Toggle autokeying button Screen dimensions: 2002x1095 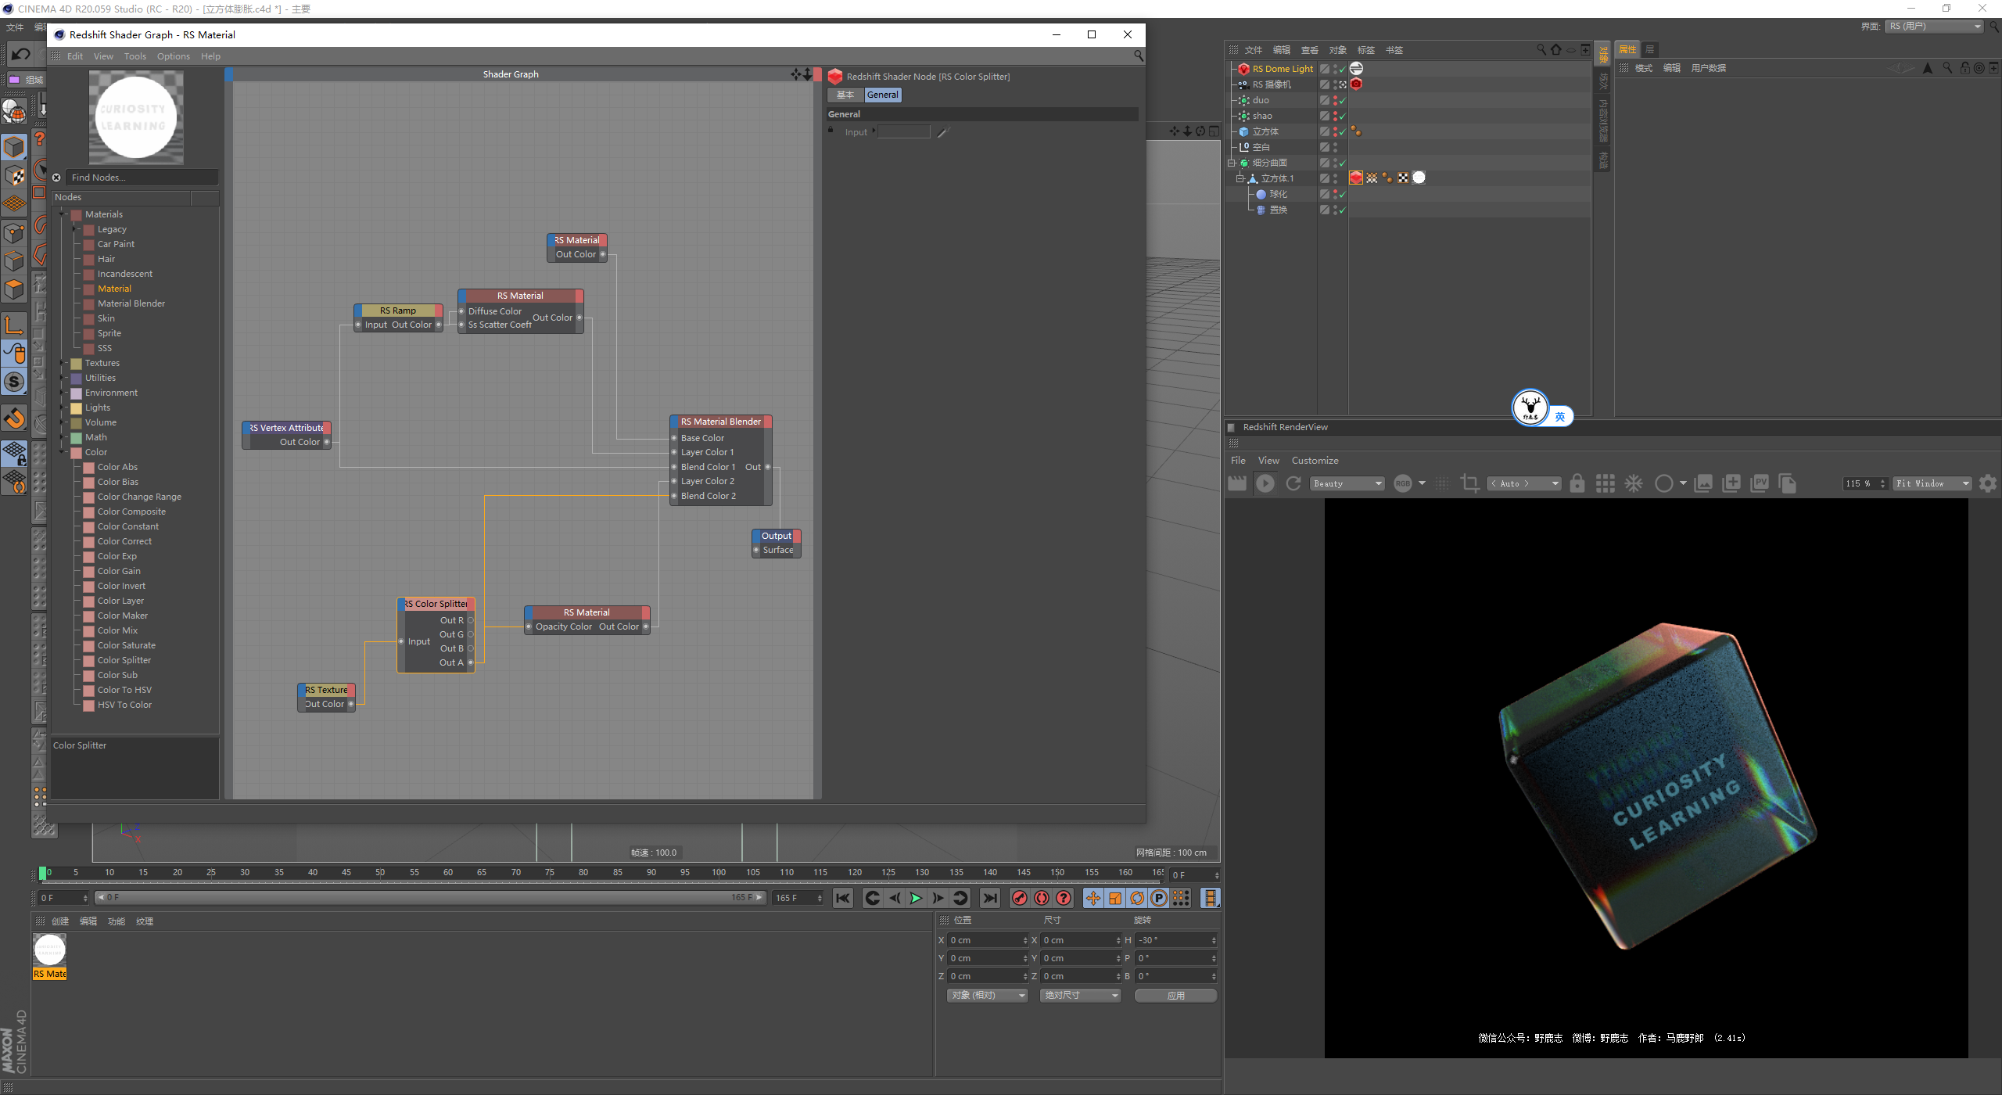[x=1041, y=898]
